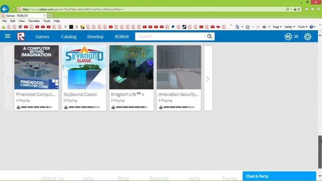Open the settings gear menu
Viewport: 322px width, 181px height.
tap(307, 37)
